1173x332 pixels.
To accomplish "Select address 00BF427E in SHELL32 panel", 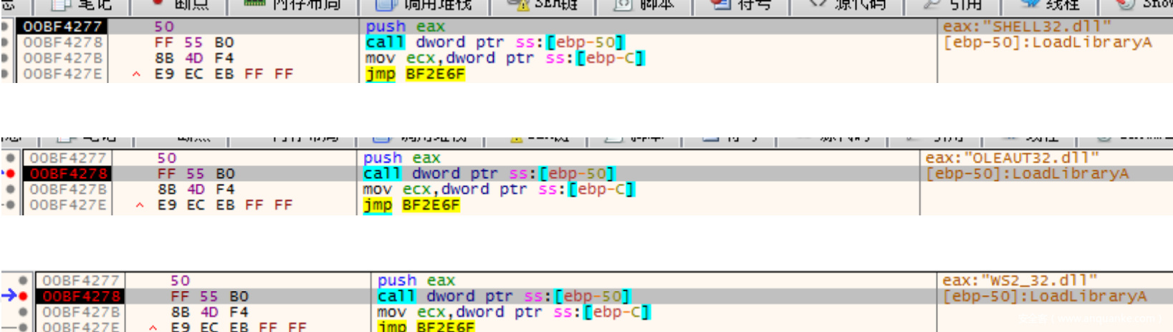I will [x=62, y=74].
